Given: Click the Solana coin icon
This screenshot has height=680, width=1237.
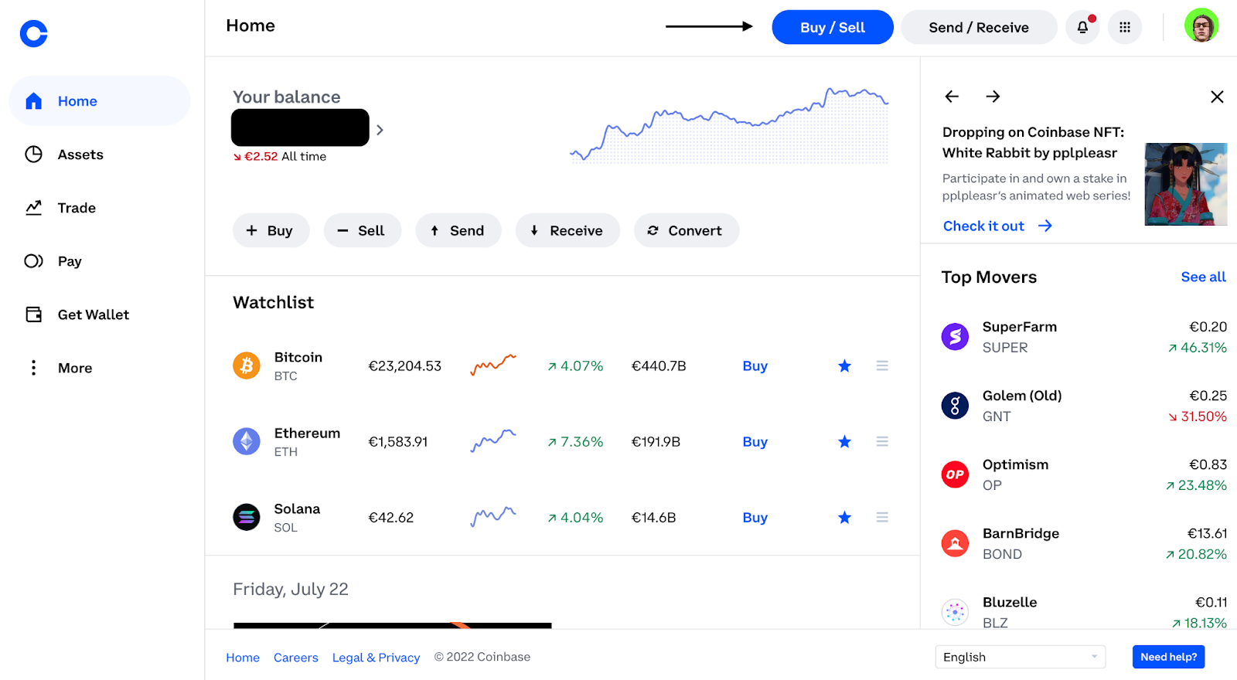Looking at the screenshot, I should coord(247,517).
